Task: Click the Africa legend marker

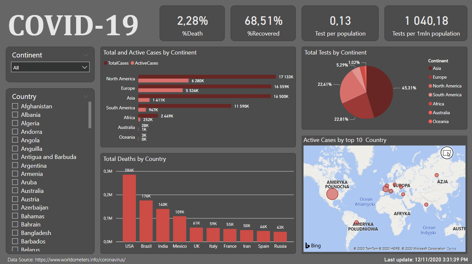Action: [x=430, y=104]
